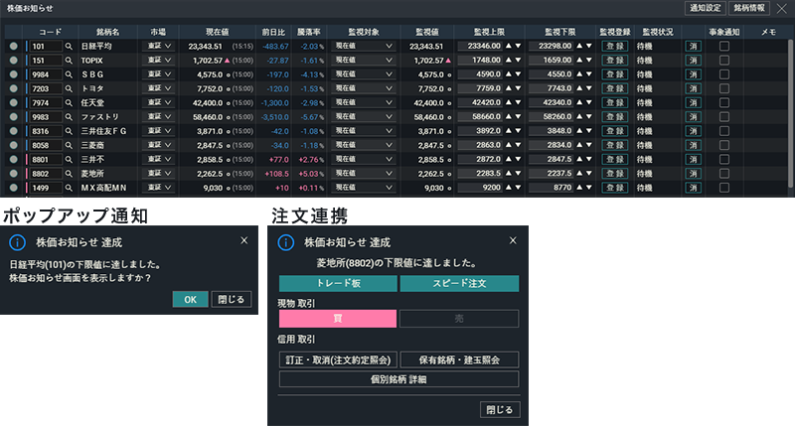Enable 事象通知 checkbox for SBG
Screen dimensions: 795x426
pos(724,74)
